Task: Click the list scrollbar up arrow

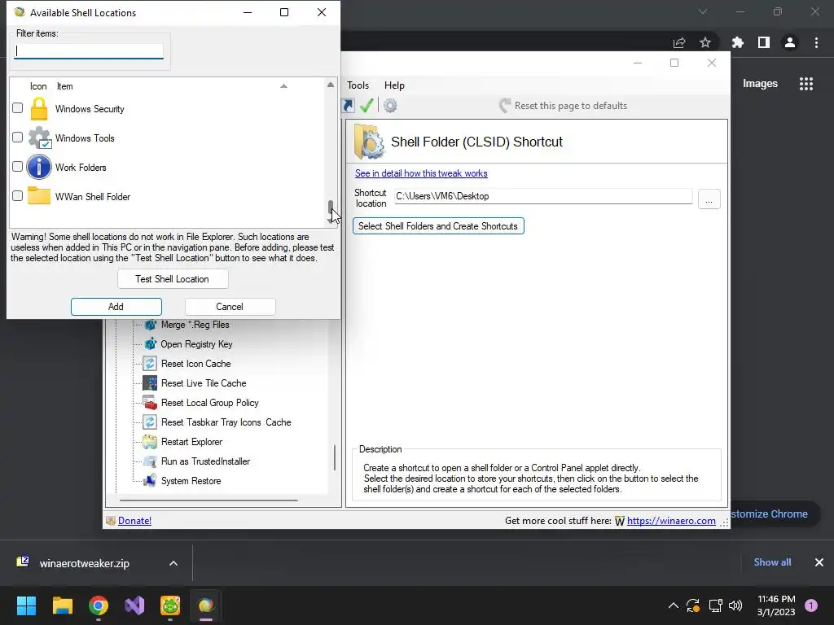Action: click(x=331, y=85)
